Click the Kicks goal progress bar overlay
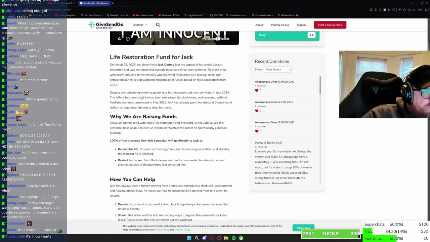Screen dimensions: 430x242 coord(331,234)
